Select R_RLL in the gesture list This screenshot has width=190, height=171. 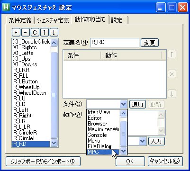tap(31, 76)
